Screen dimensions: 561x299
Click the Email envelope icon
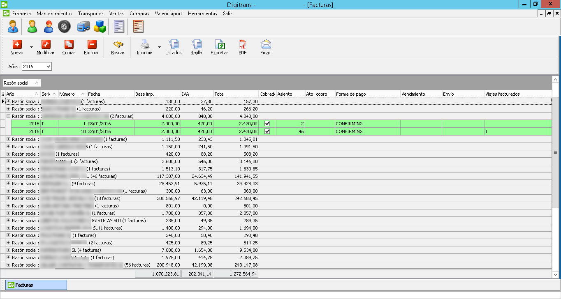pos(266,44)
